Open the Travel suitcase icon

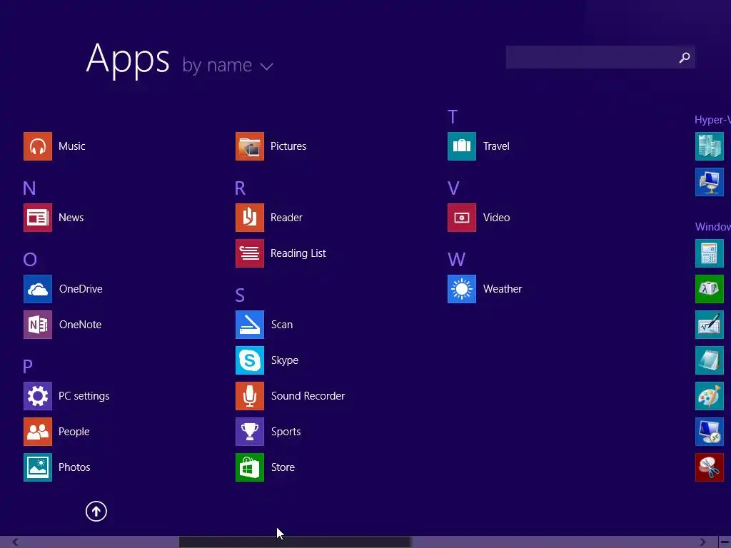point(462,146)
